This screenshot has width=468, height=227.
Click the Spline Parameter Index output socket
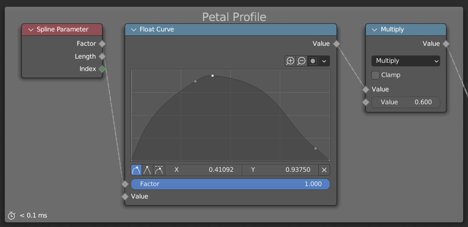(x=102, y=69)
